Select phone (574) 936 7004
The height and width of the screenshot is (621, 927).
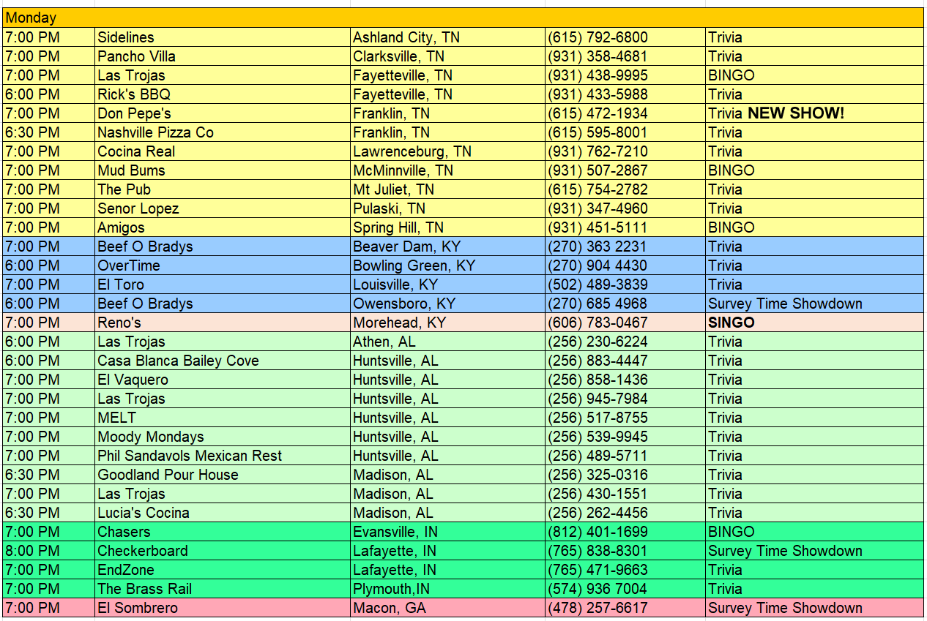tap(625, 589)
